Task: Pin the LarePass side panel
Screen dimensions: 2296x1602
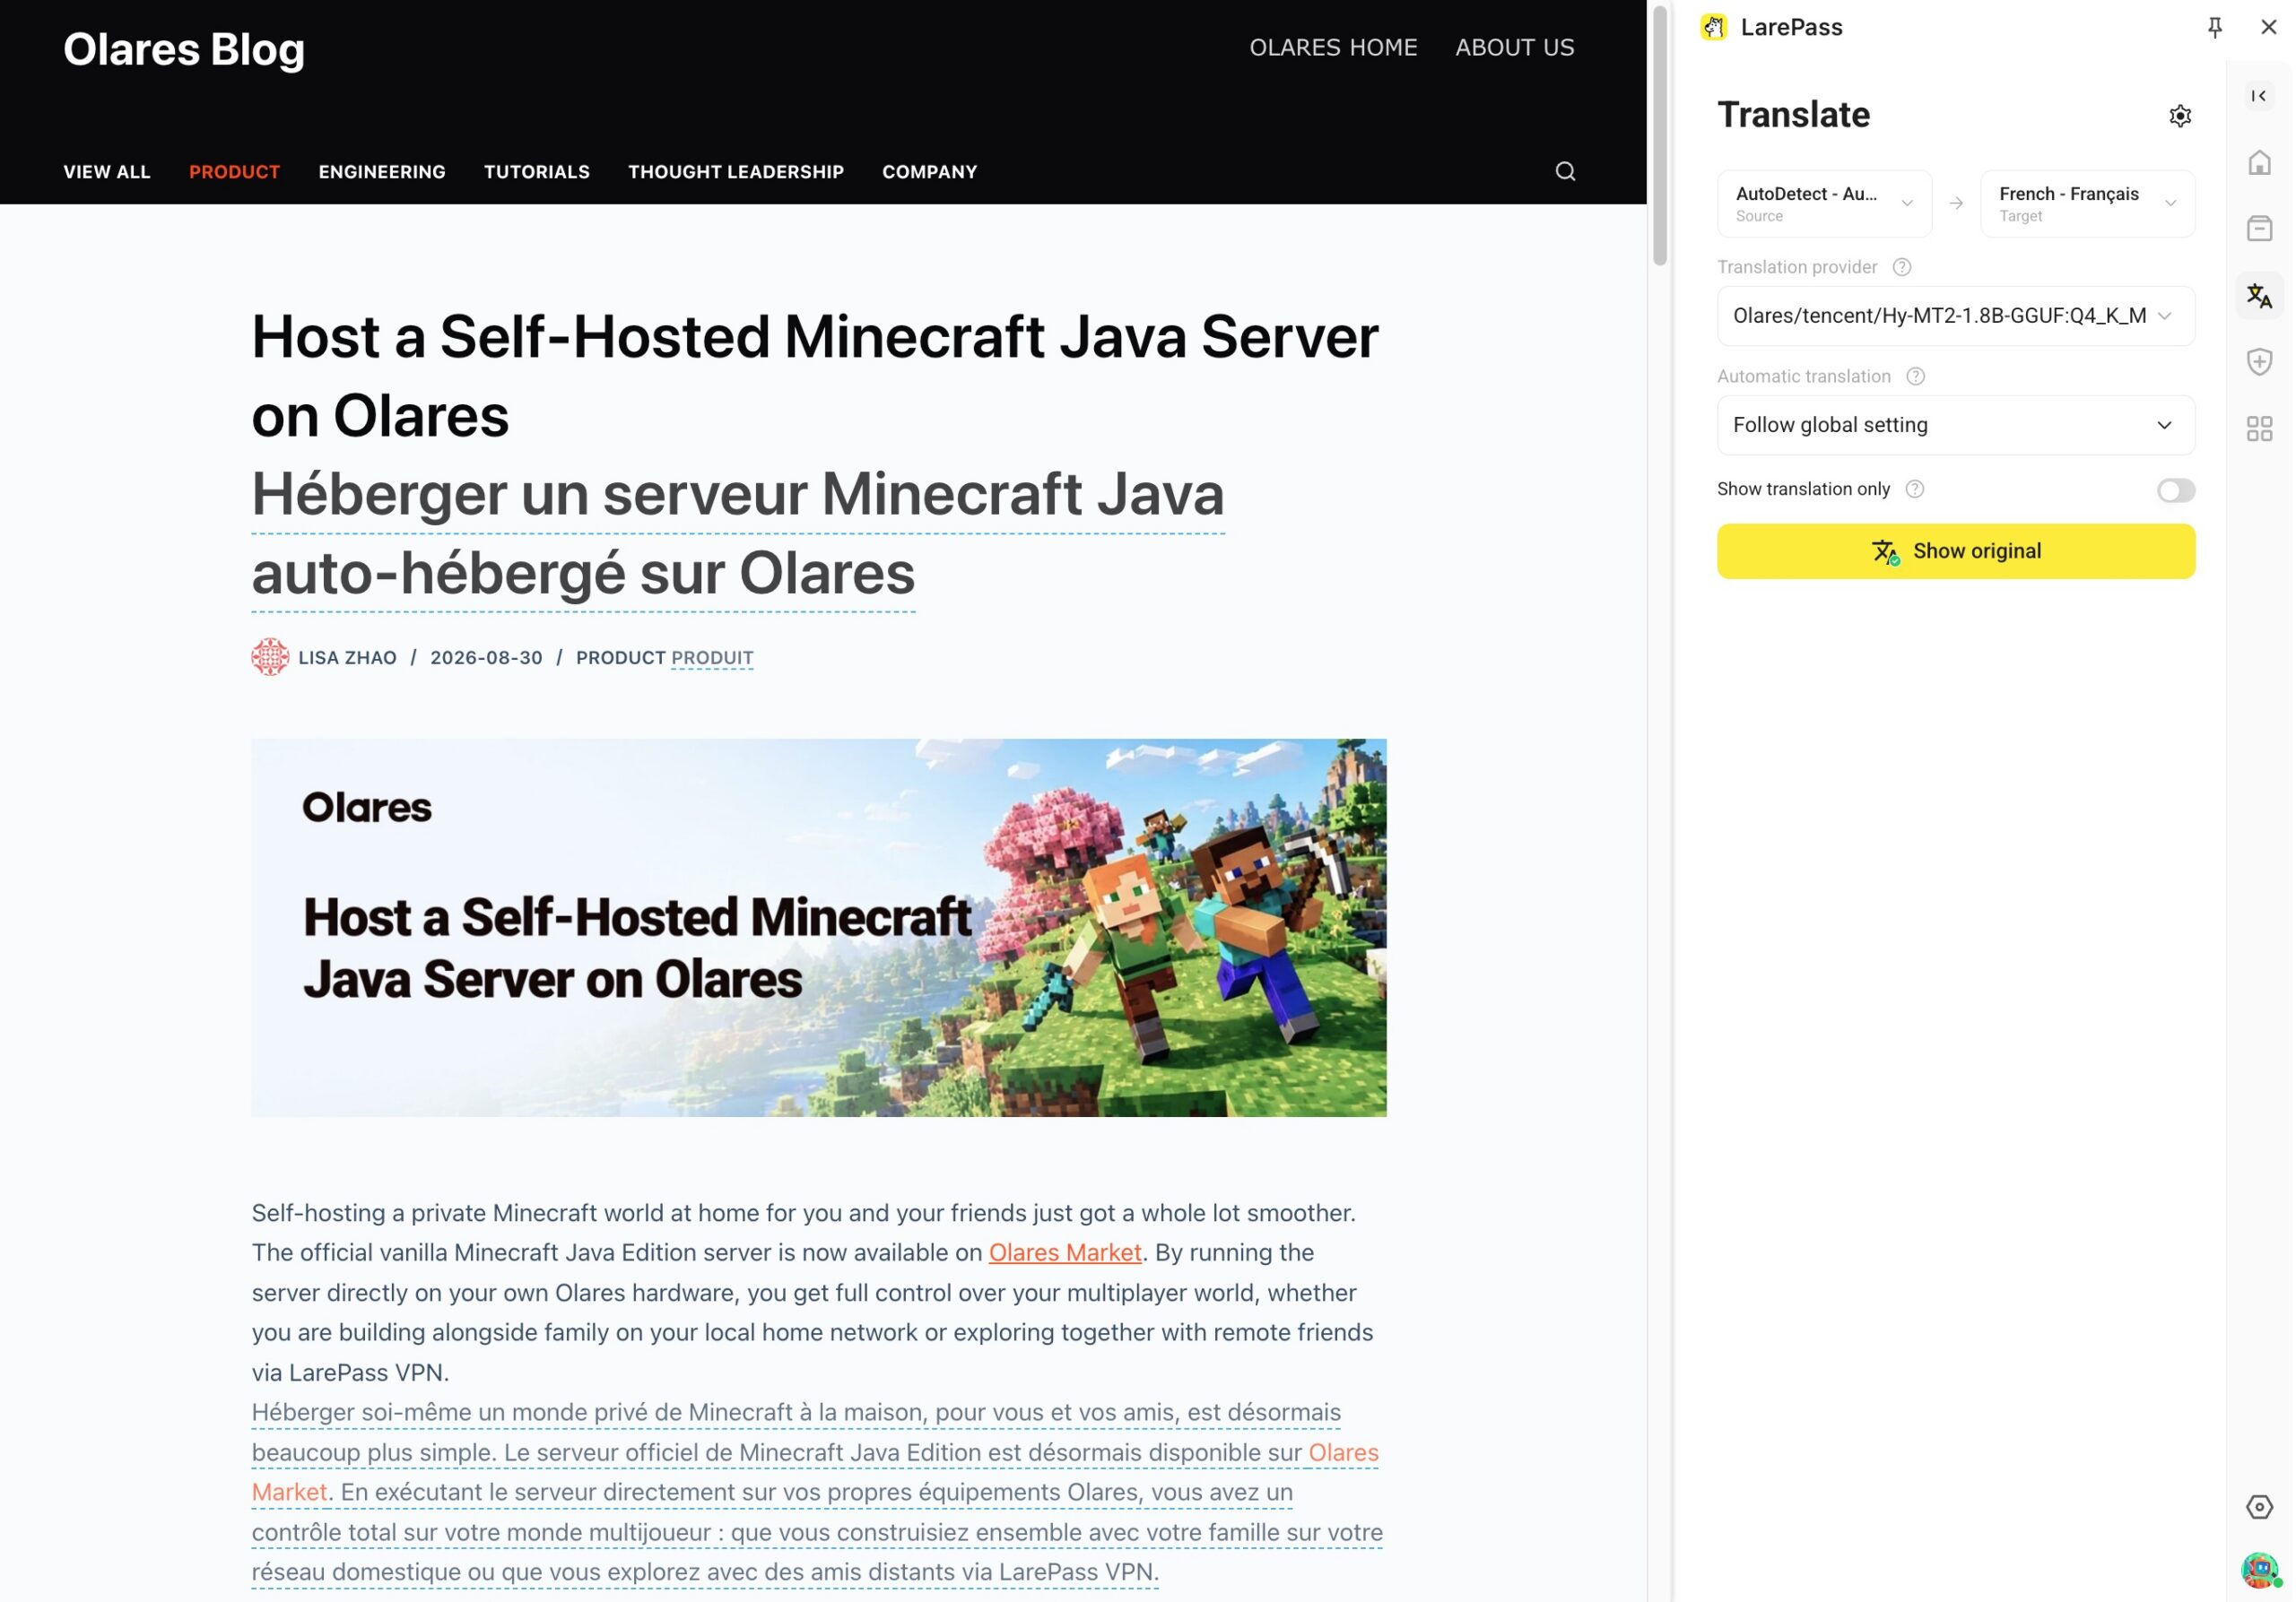Action: [2215, 27]
